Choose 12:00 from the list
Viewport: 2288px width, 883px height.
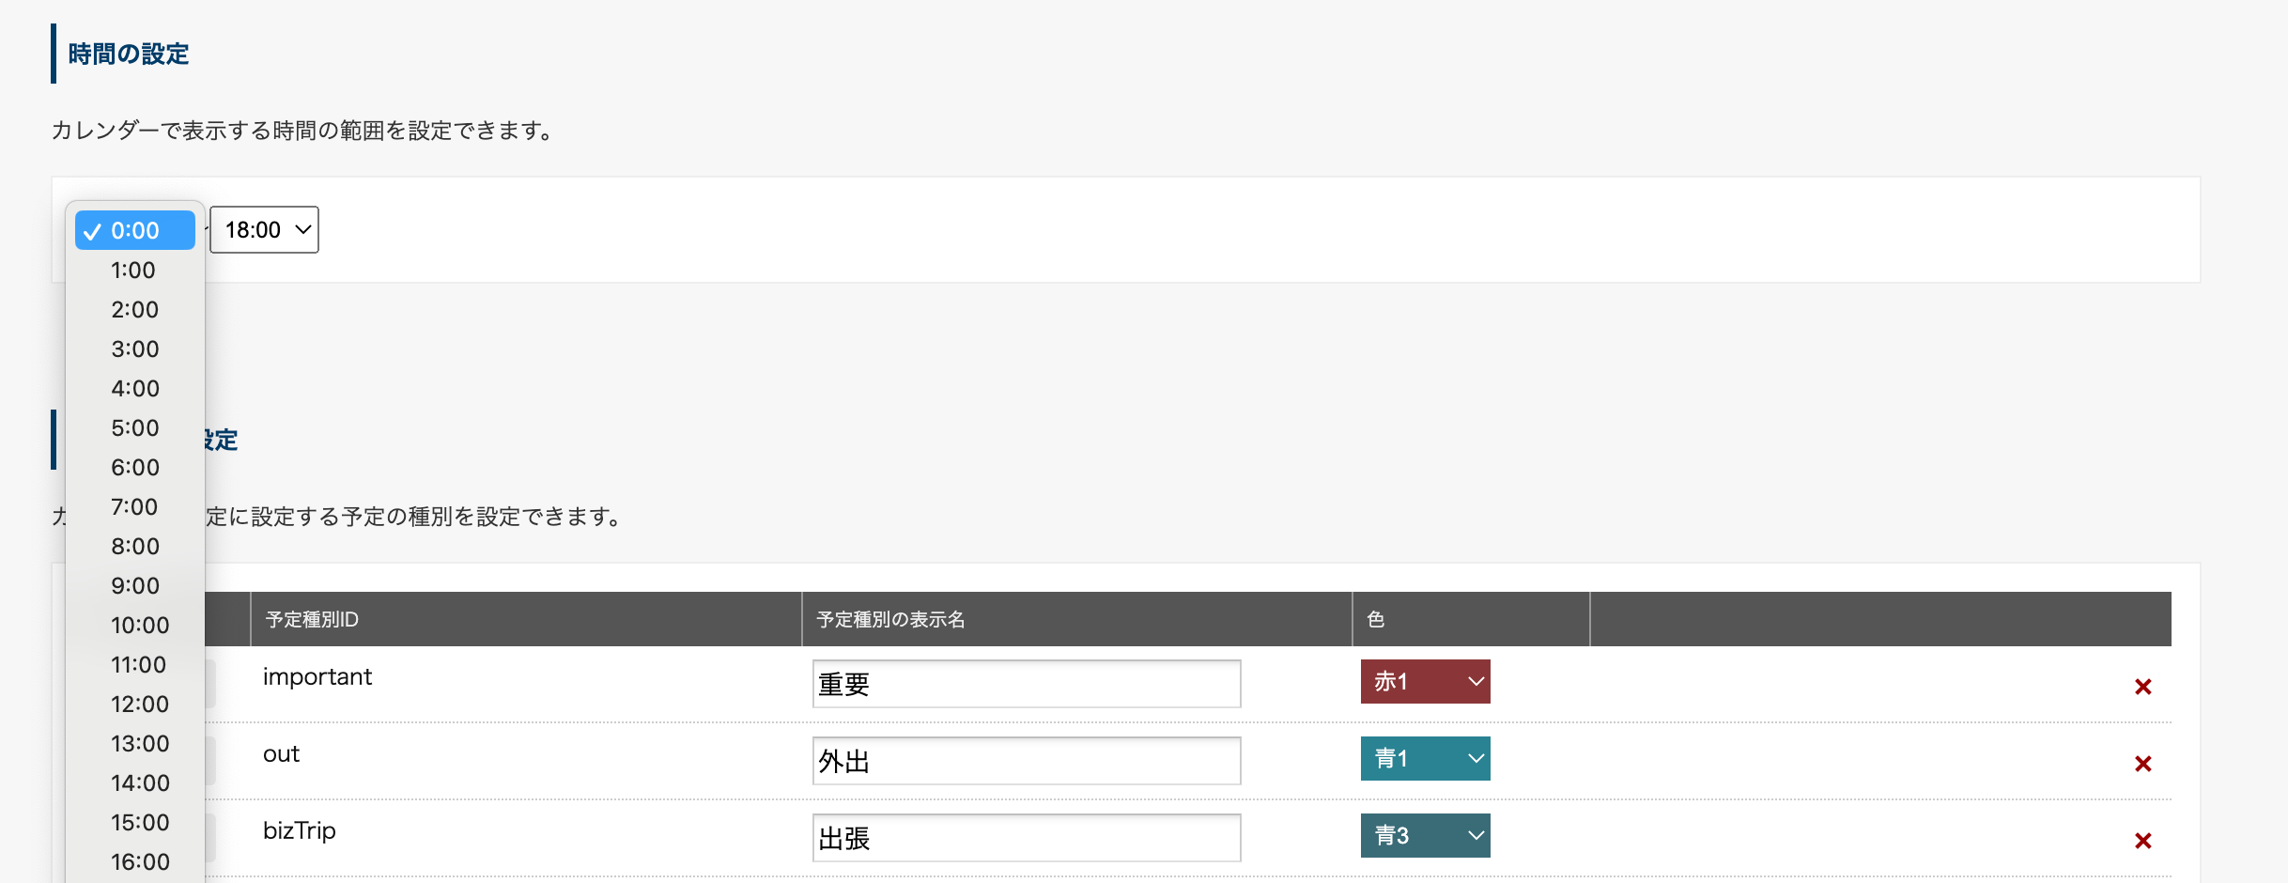(x=139, y=705)
